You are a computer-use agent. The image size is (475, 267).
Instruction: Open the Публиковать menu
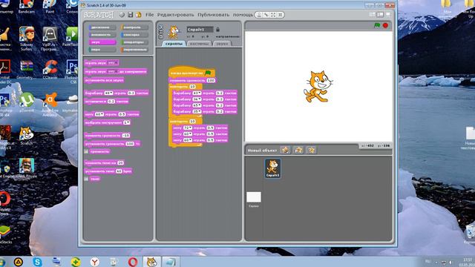point(213,15)
